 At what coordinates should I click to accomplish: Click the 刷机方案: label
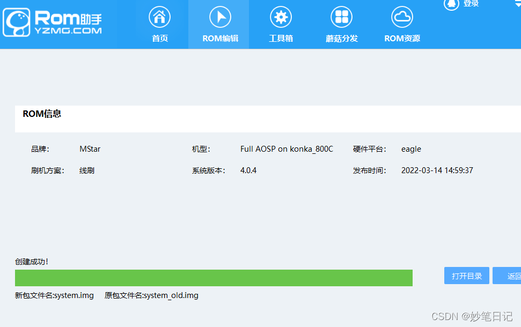pos(48,170)
